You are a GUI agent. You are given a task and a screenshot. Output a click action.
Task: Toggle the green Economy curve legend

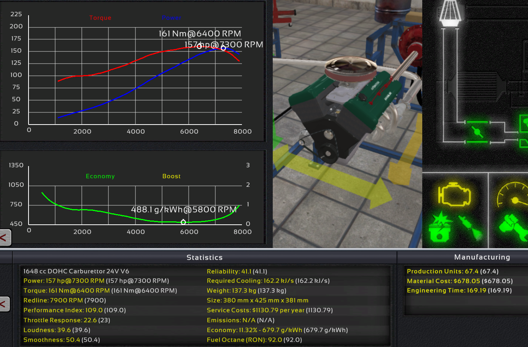coord(100,176)
